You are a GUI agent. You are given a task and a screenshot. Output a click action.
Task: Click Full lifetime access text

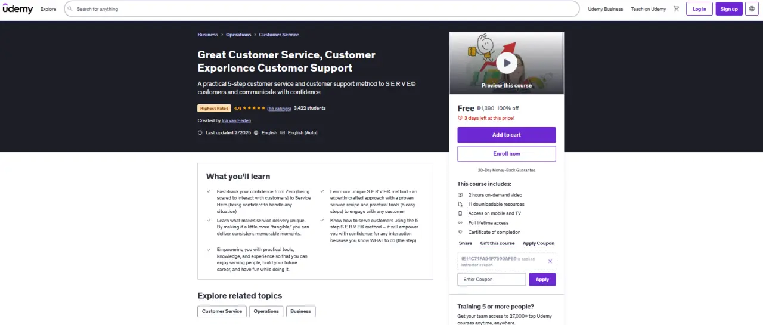tap(489, 223)
